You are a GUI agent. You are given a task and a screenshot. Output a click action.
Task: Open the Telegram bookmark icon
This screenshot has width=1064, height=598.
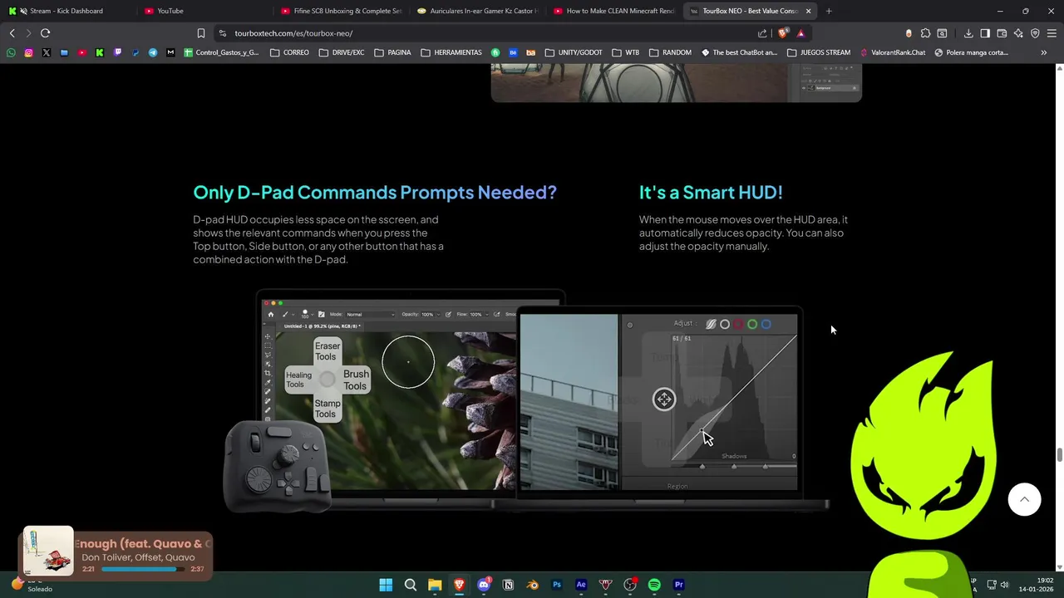tap(153, 52)
